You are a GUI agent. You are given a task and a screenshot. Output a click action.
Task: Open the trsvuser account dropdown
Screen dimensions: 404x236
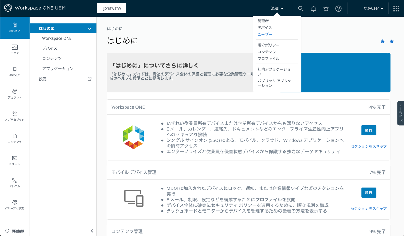tap(373, 8)
